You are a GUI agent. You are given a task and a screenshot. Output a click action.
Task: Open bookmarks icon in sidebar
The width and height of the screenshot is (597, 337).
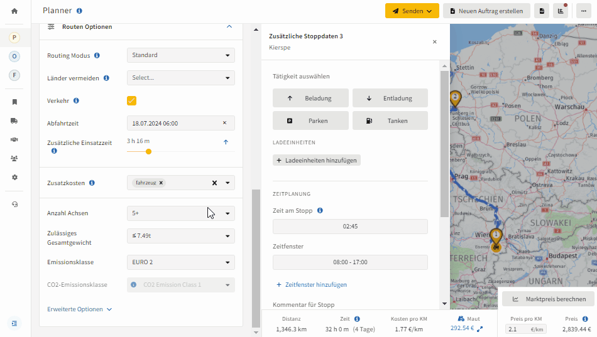click(14, 102)
